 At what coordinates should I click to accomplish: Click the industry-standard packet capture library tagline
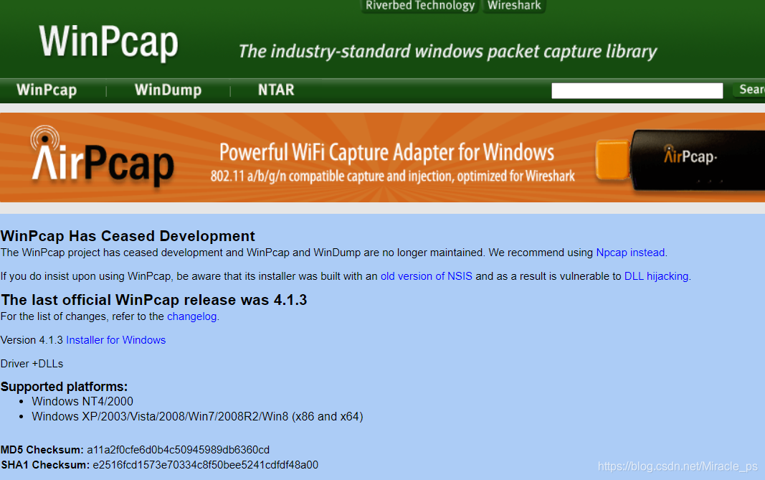(447, 52)
